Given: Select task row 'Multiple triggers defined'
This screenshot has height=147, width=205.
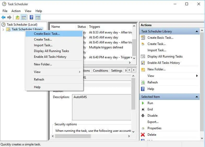Looking at the screenshot, I should tap(107, 47).
